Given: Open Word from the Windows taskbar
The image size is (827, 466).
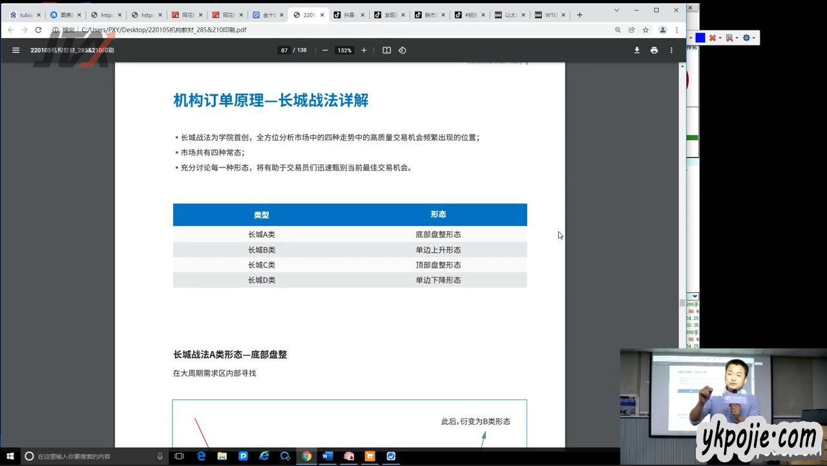Looking at the screenshot, I should (327, 456).
